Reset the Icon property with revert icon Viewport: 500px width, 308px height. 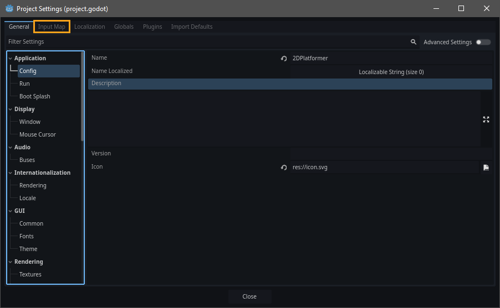[x=284, y=167]
